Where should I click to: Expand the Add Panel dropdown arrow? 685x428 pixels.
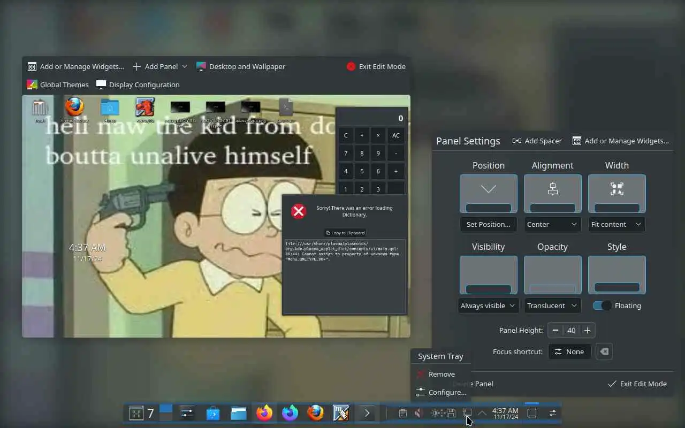pos(185,66)
